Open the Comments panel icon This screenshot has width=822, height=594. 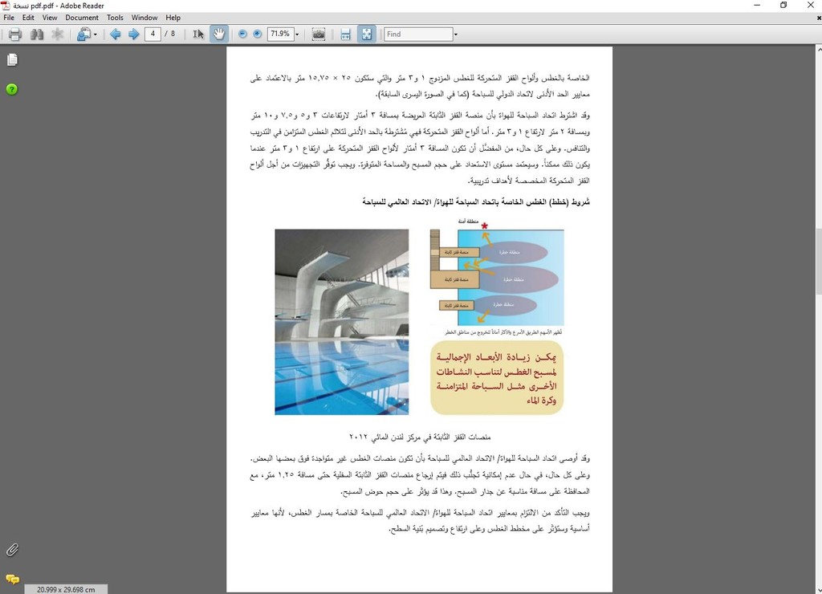click(x=12, y=579)
